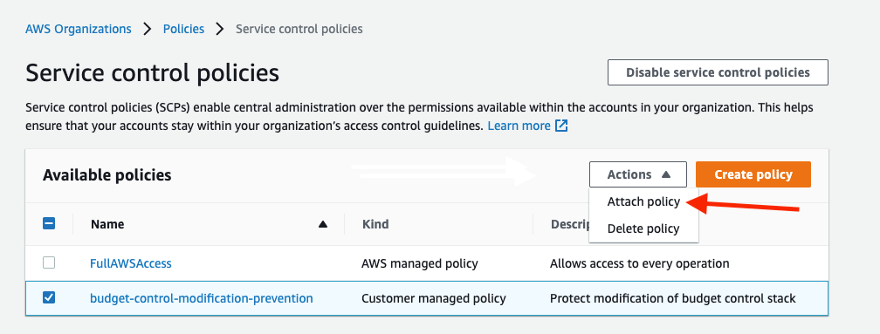Click the Create policy button
880x334 pixels.
tap(753, 174)
